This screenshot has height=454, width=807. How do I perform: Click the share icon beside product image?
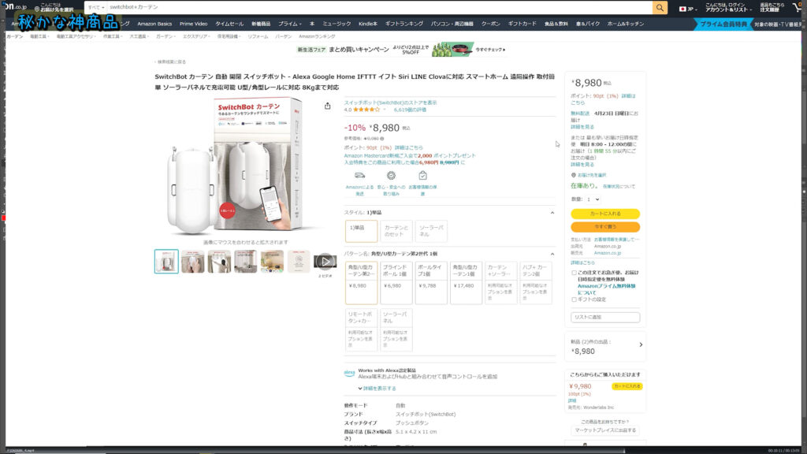pyautogui.click(x=328, y=106)
